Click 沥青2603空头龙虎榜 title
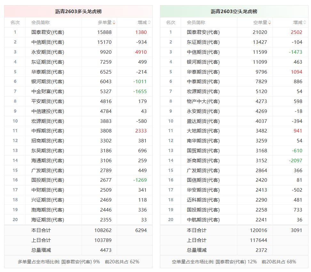 click(234, 12)
